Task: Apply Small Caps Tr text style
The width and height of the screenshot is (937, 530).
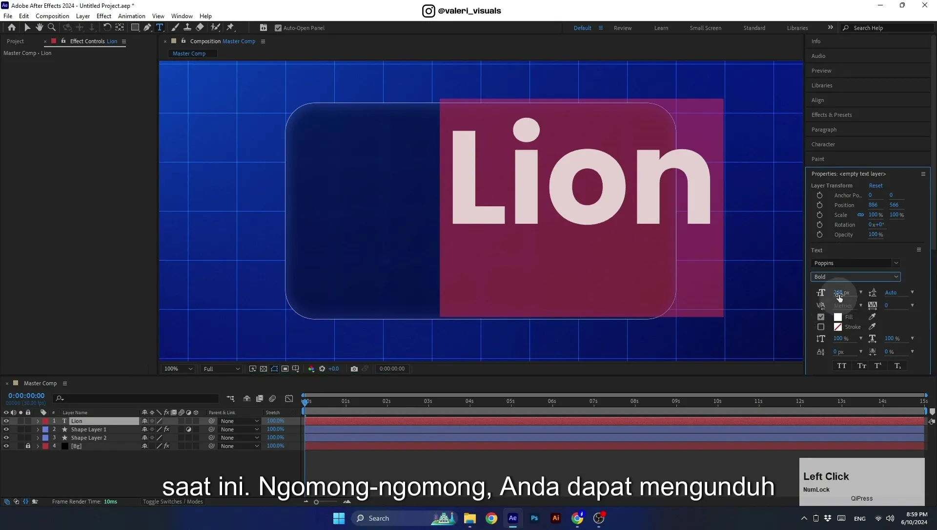Action: click(862, 366)
